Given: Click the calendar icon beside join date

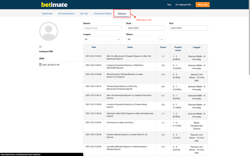Looking at the screenshot, I should (x=40, y=65).
